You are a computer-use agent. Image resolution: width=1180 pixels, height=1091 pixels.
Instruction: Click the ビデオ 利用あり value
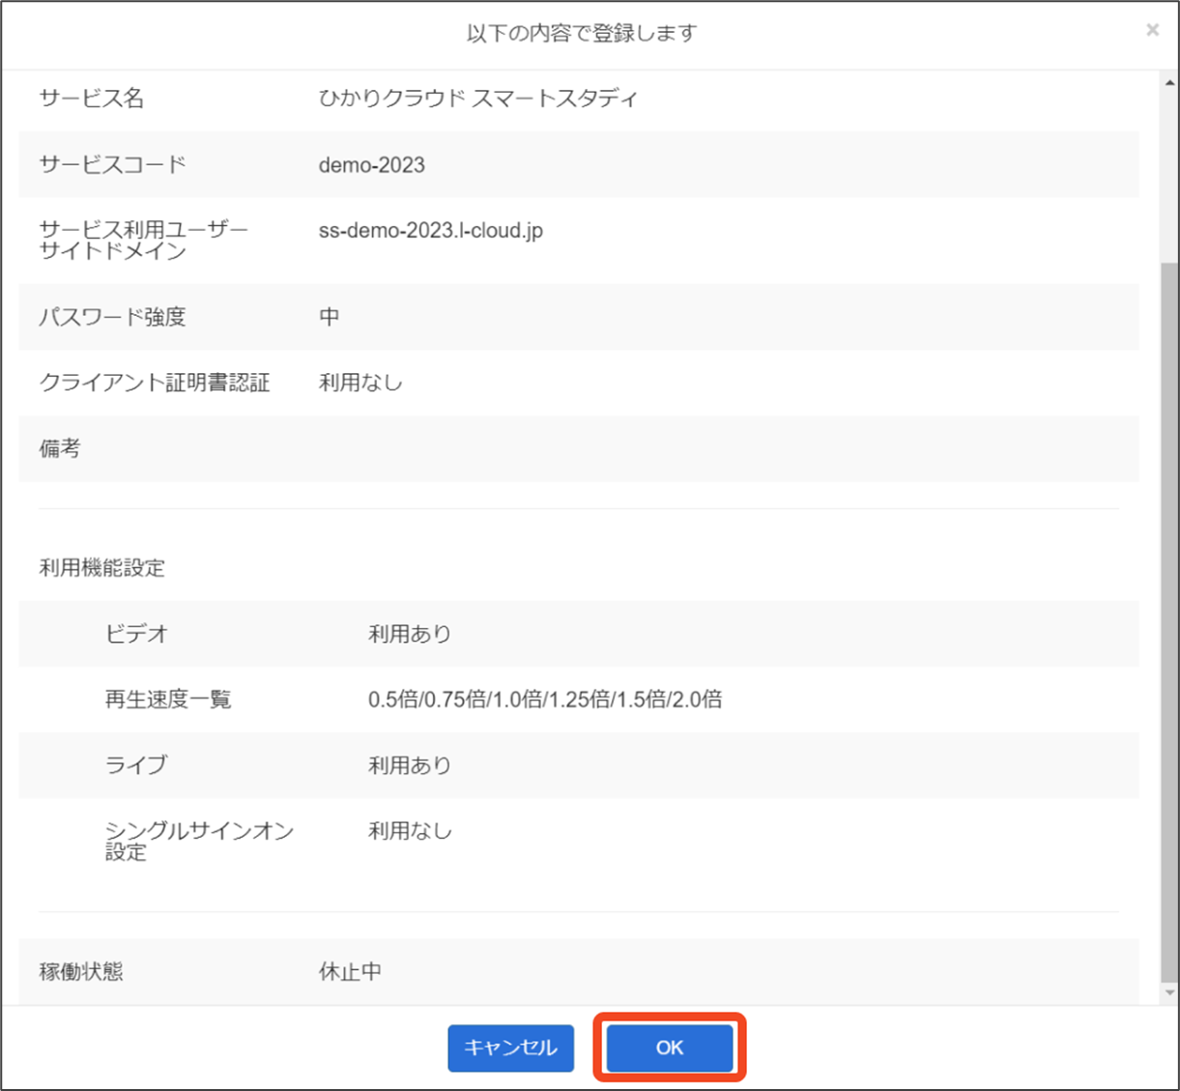pos(410,634)
